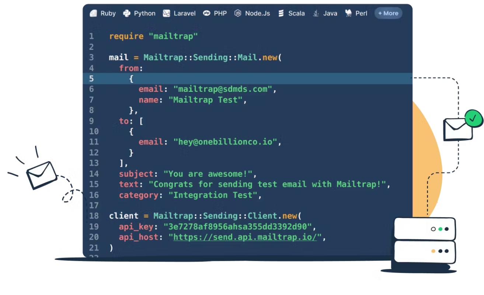Screen dimensions: 484x295
Task: Show the Perl code example tab
Action: 356,13
